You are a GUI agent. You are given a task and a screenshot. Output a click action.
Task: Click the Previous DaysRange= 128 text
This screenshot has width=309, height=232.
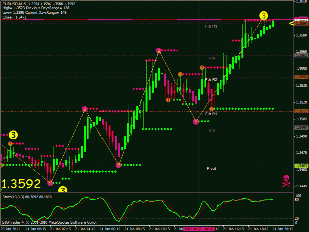tap(47, 8)
